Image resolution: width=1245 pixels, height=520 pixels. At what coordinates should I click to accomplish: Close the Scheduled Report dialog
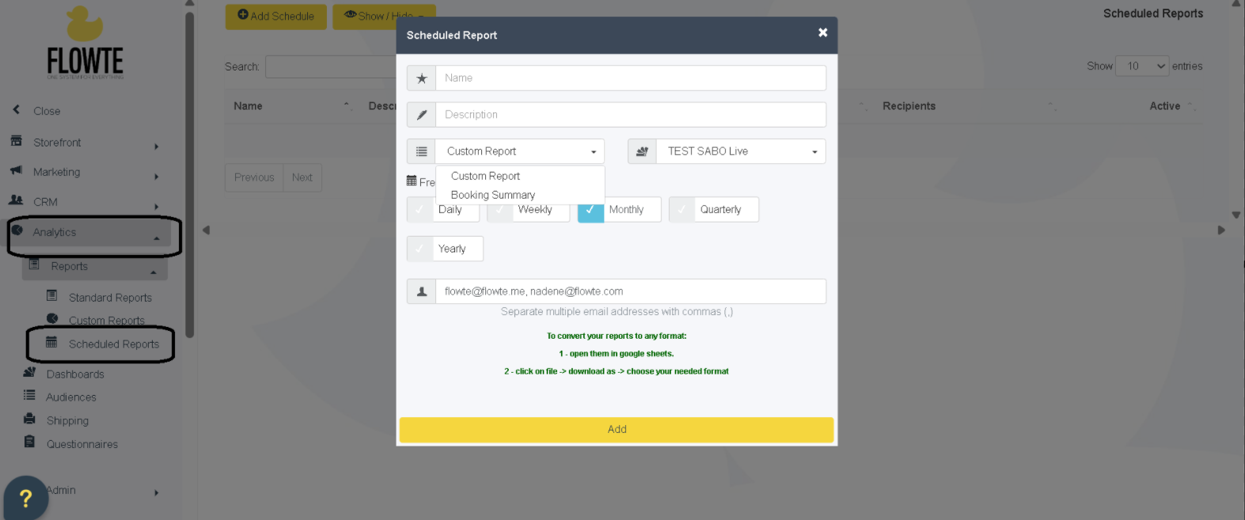pyautogui.click(x=822, y=32)
